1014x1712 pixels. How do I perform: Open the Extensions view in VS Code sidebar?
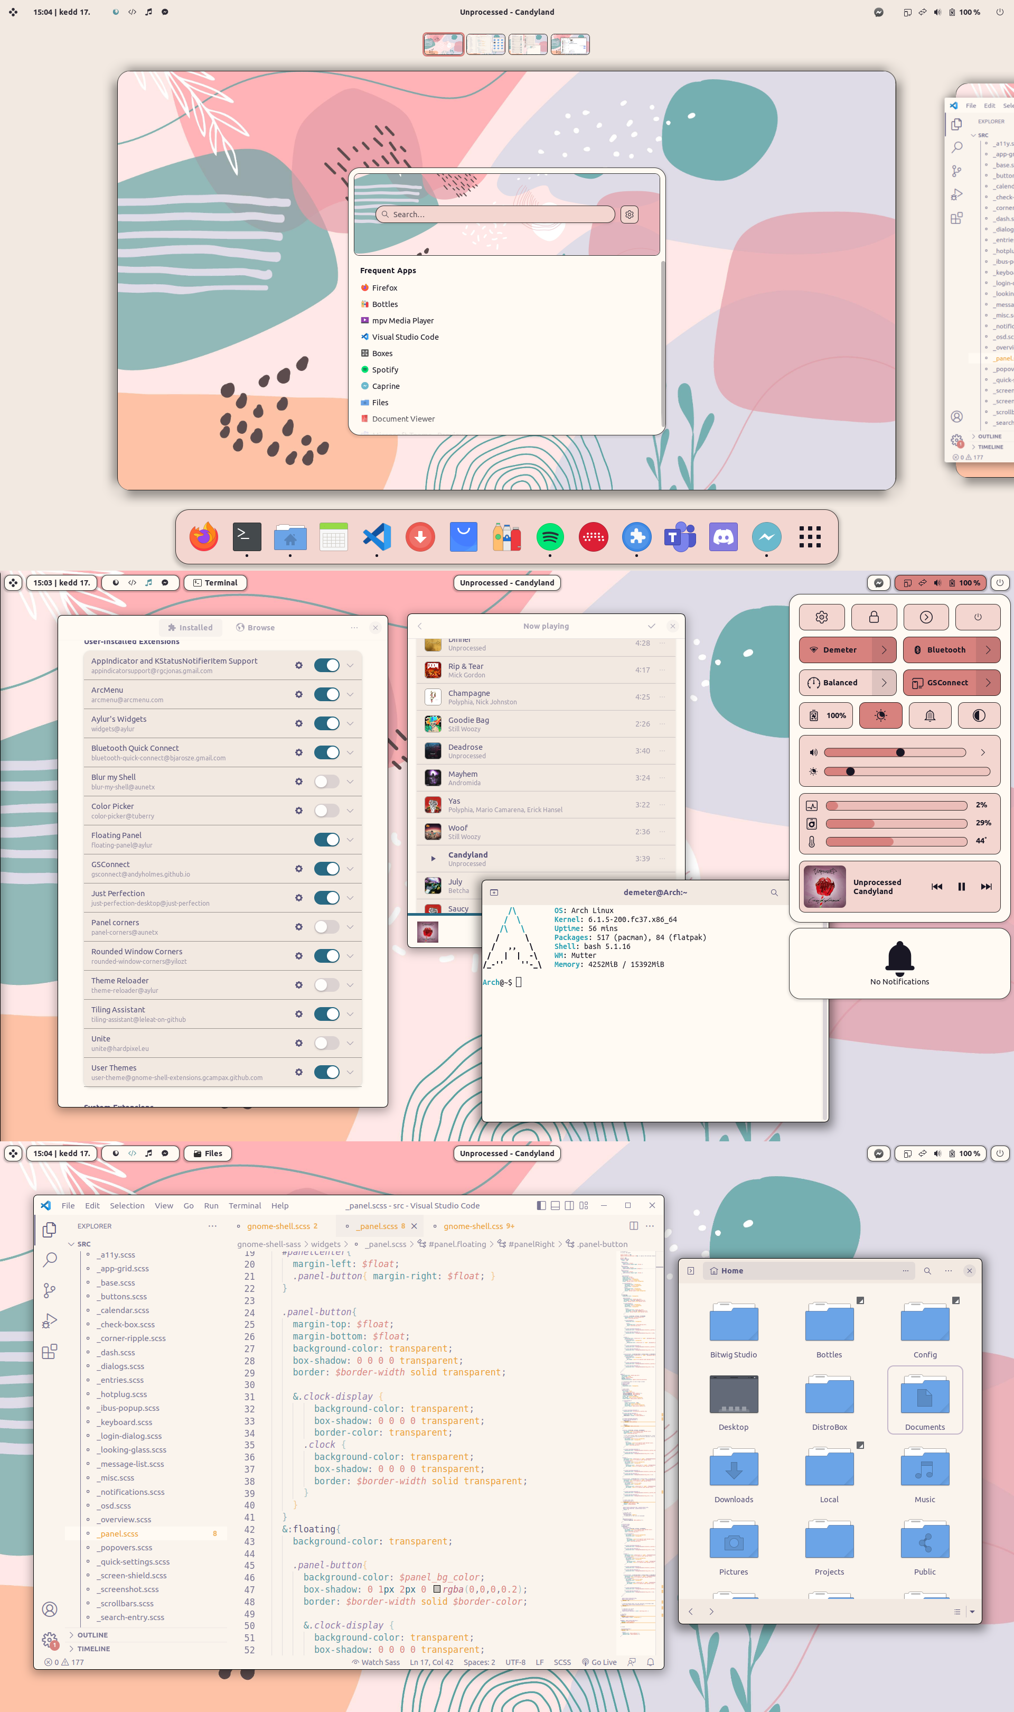point(50,1351)
